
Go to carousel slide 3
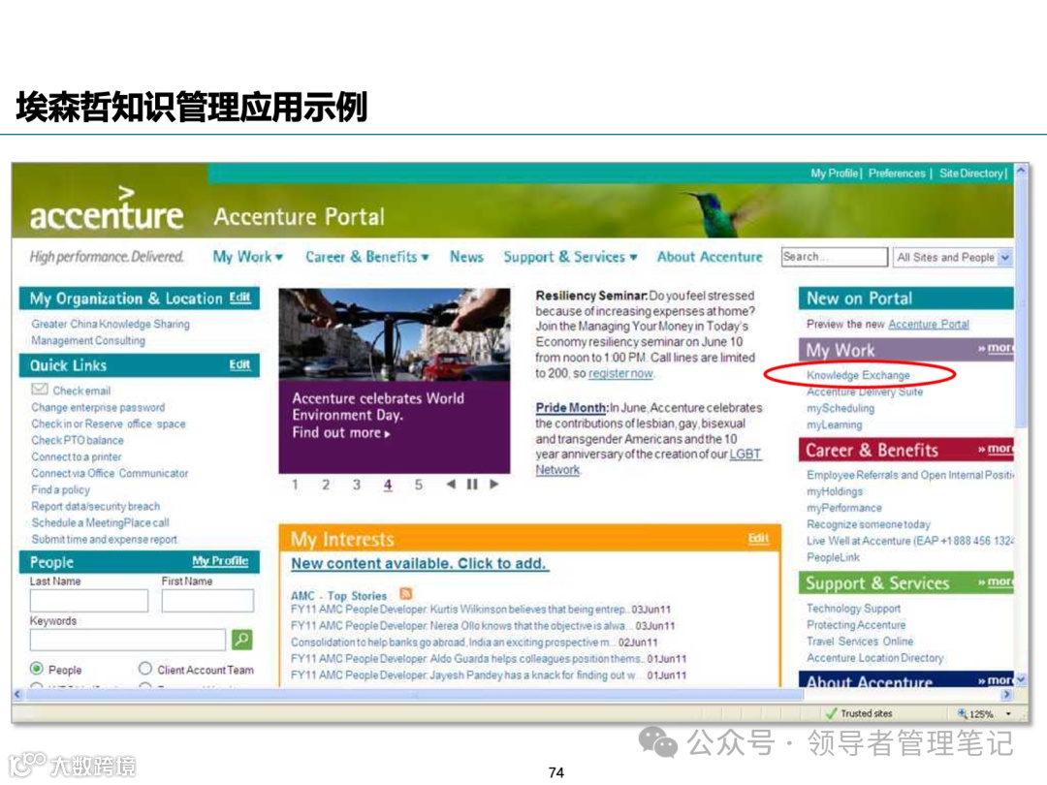click(357, 485)
